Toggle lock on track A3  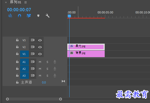point(17,75)
